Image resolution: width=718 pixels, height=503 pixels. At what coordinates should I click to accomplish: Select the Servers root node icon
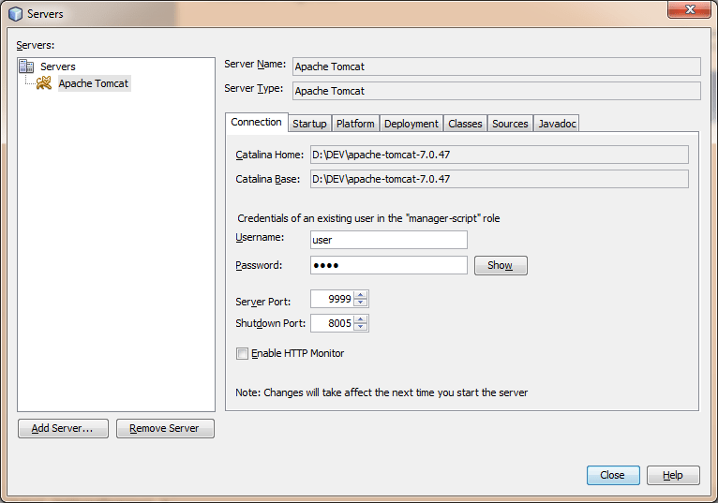26,67
